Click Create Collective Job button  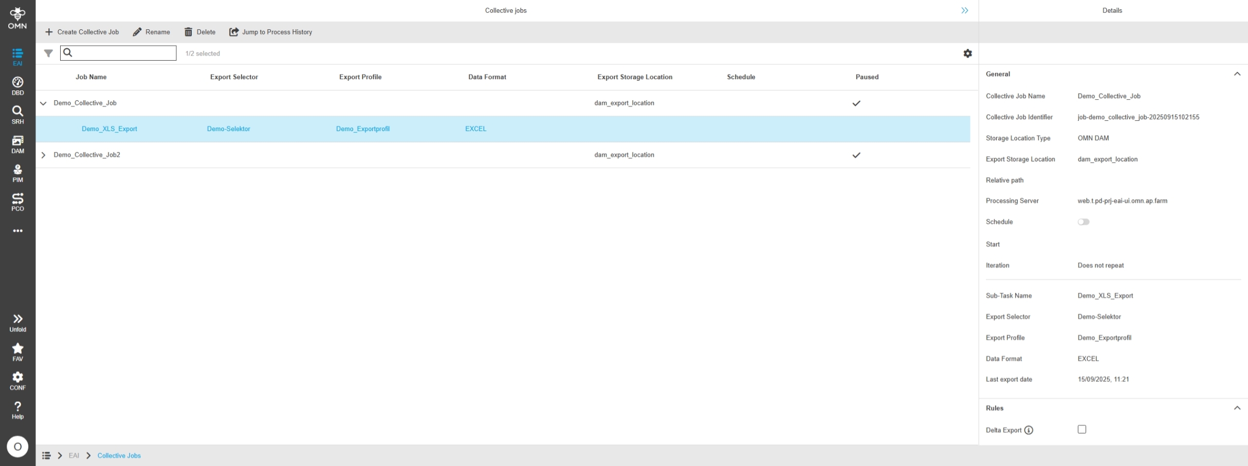82,32
